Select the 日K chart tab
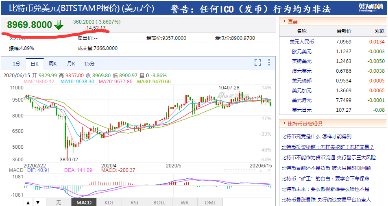The image size is (388, 206). pyautogui.click(x=35, y=63)
